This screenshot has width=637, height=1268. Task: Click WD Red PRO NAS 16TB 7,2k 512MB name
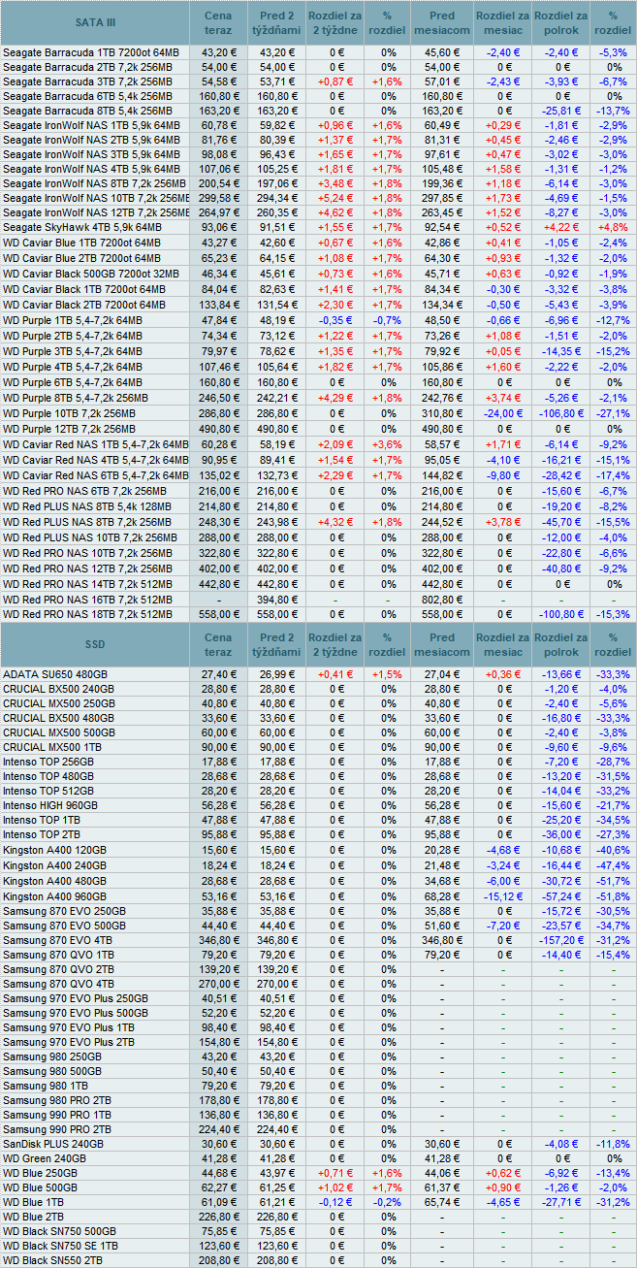coord(89,600)
